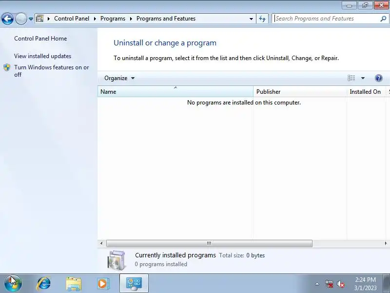Select Control Panel taskbar button
This screenshot has height=293, width=390.
134,284
